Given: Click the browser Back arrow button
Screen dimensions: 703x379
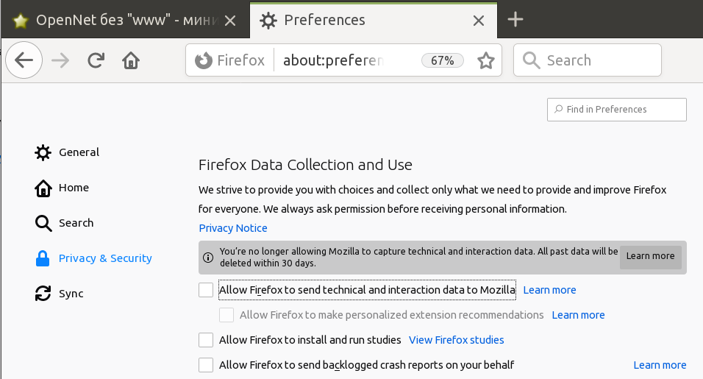Looking at the screenshot, I should tap(24, 60).
